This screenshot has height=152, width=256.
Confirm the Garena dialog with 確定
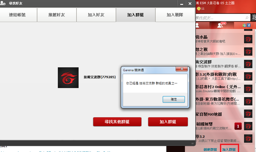tap(174, 99)
